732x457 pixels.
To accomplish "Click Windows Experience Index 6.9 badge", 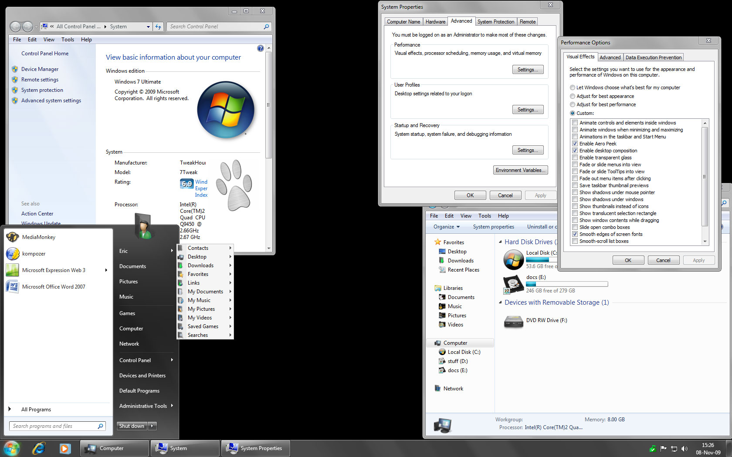I will point(186,184).
